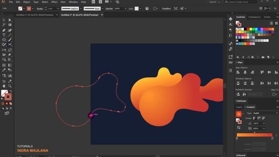The height and width of the screenshot is (157, 279).
Task: Set paint mode to None
Action: 10,103
